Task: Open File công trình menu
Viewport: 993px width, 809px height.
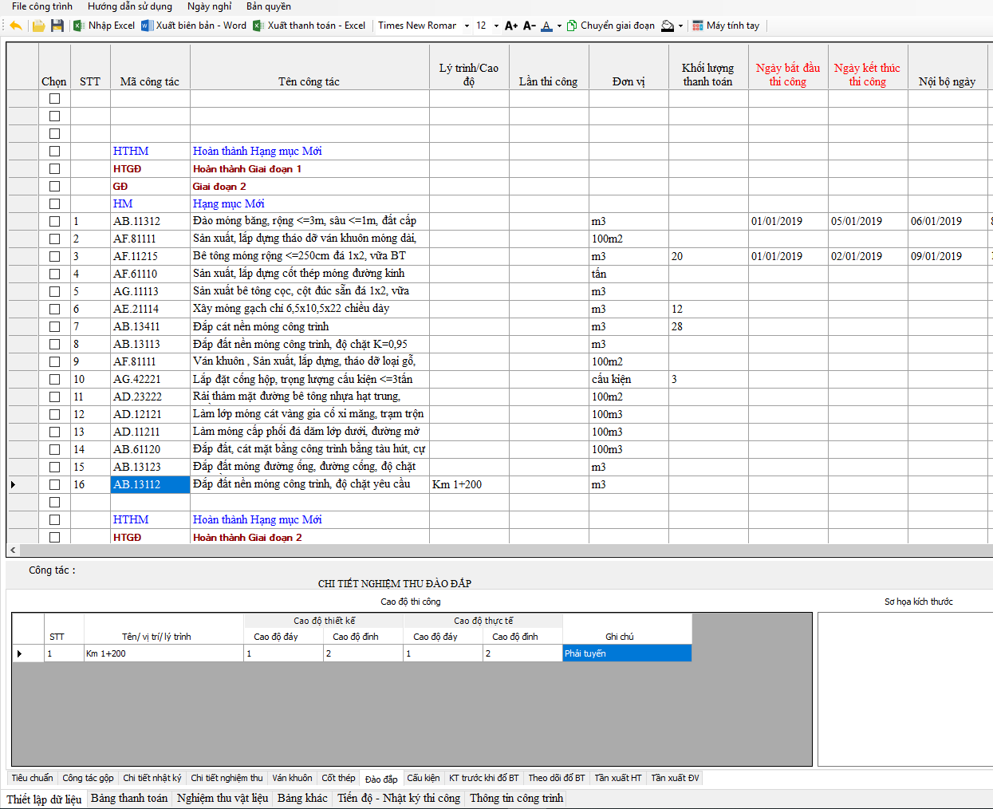Action: coord(42,6)
